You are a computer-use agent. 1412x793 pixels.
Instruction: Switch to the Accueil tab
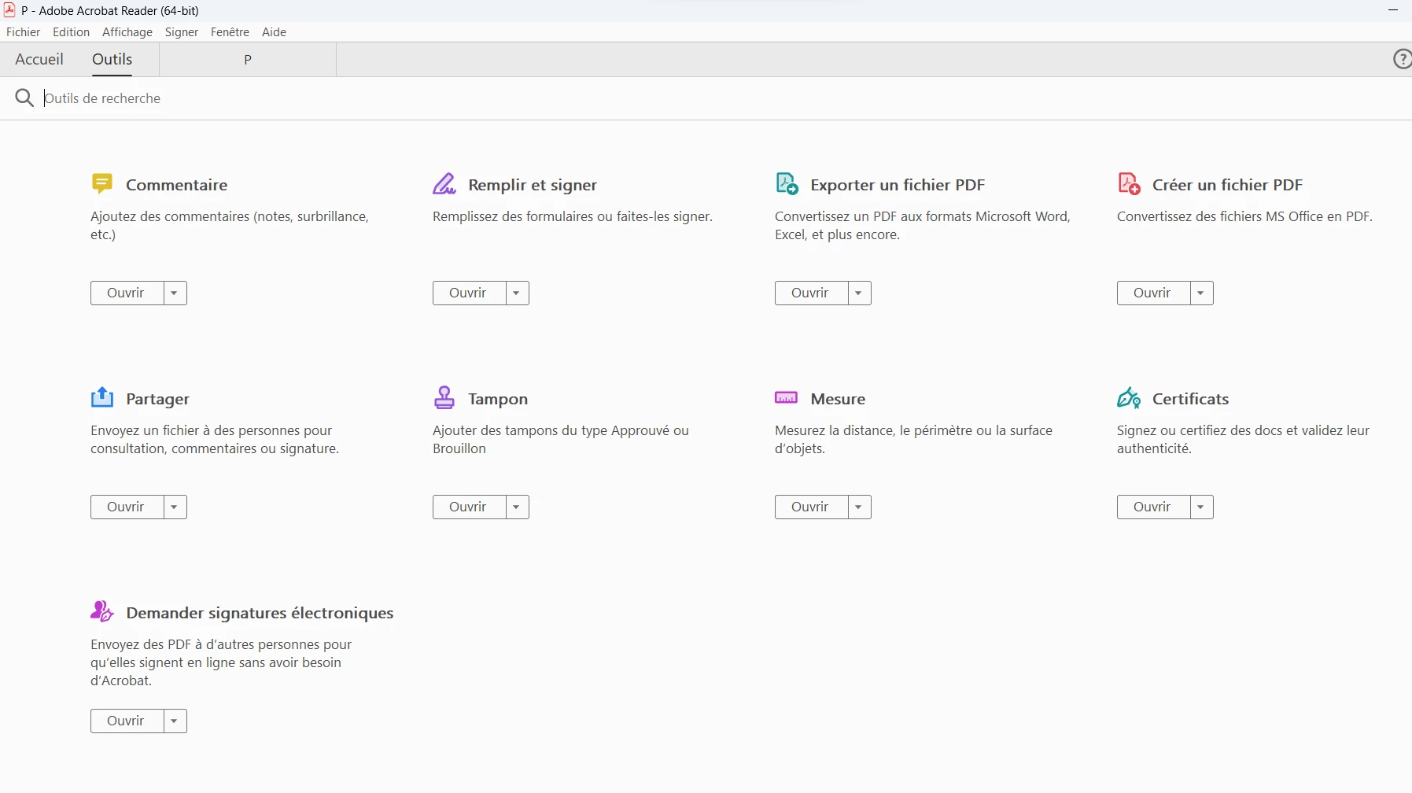point(39,59)
